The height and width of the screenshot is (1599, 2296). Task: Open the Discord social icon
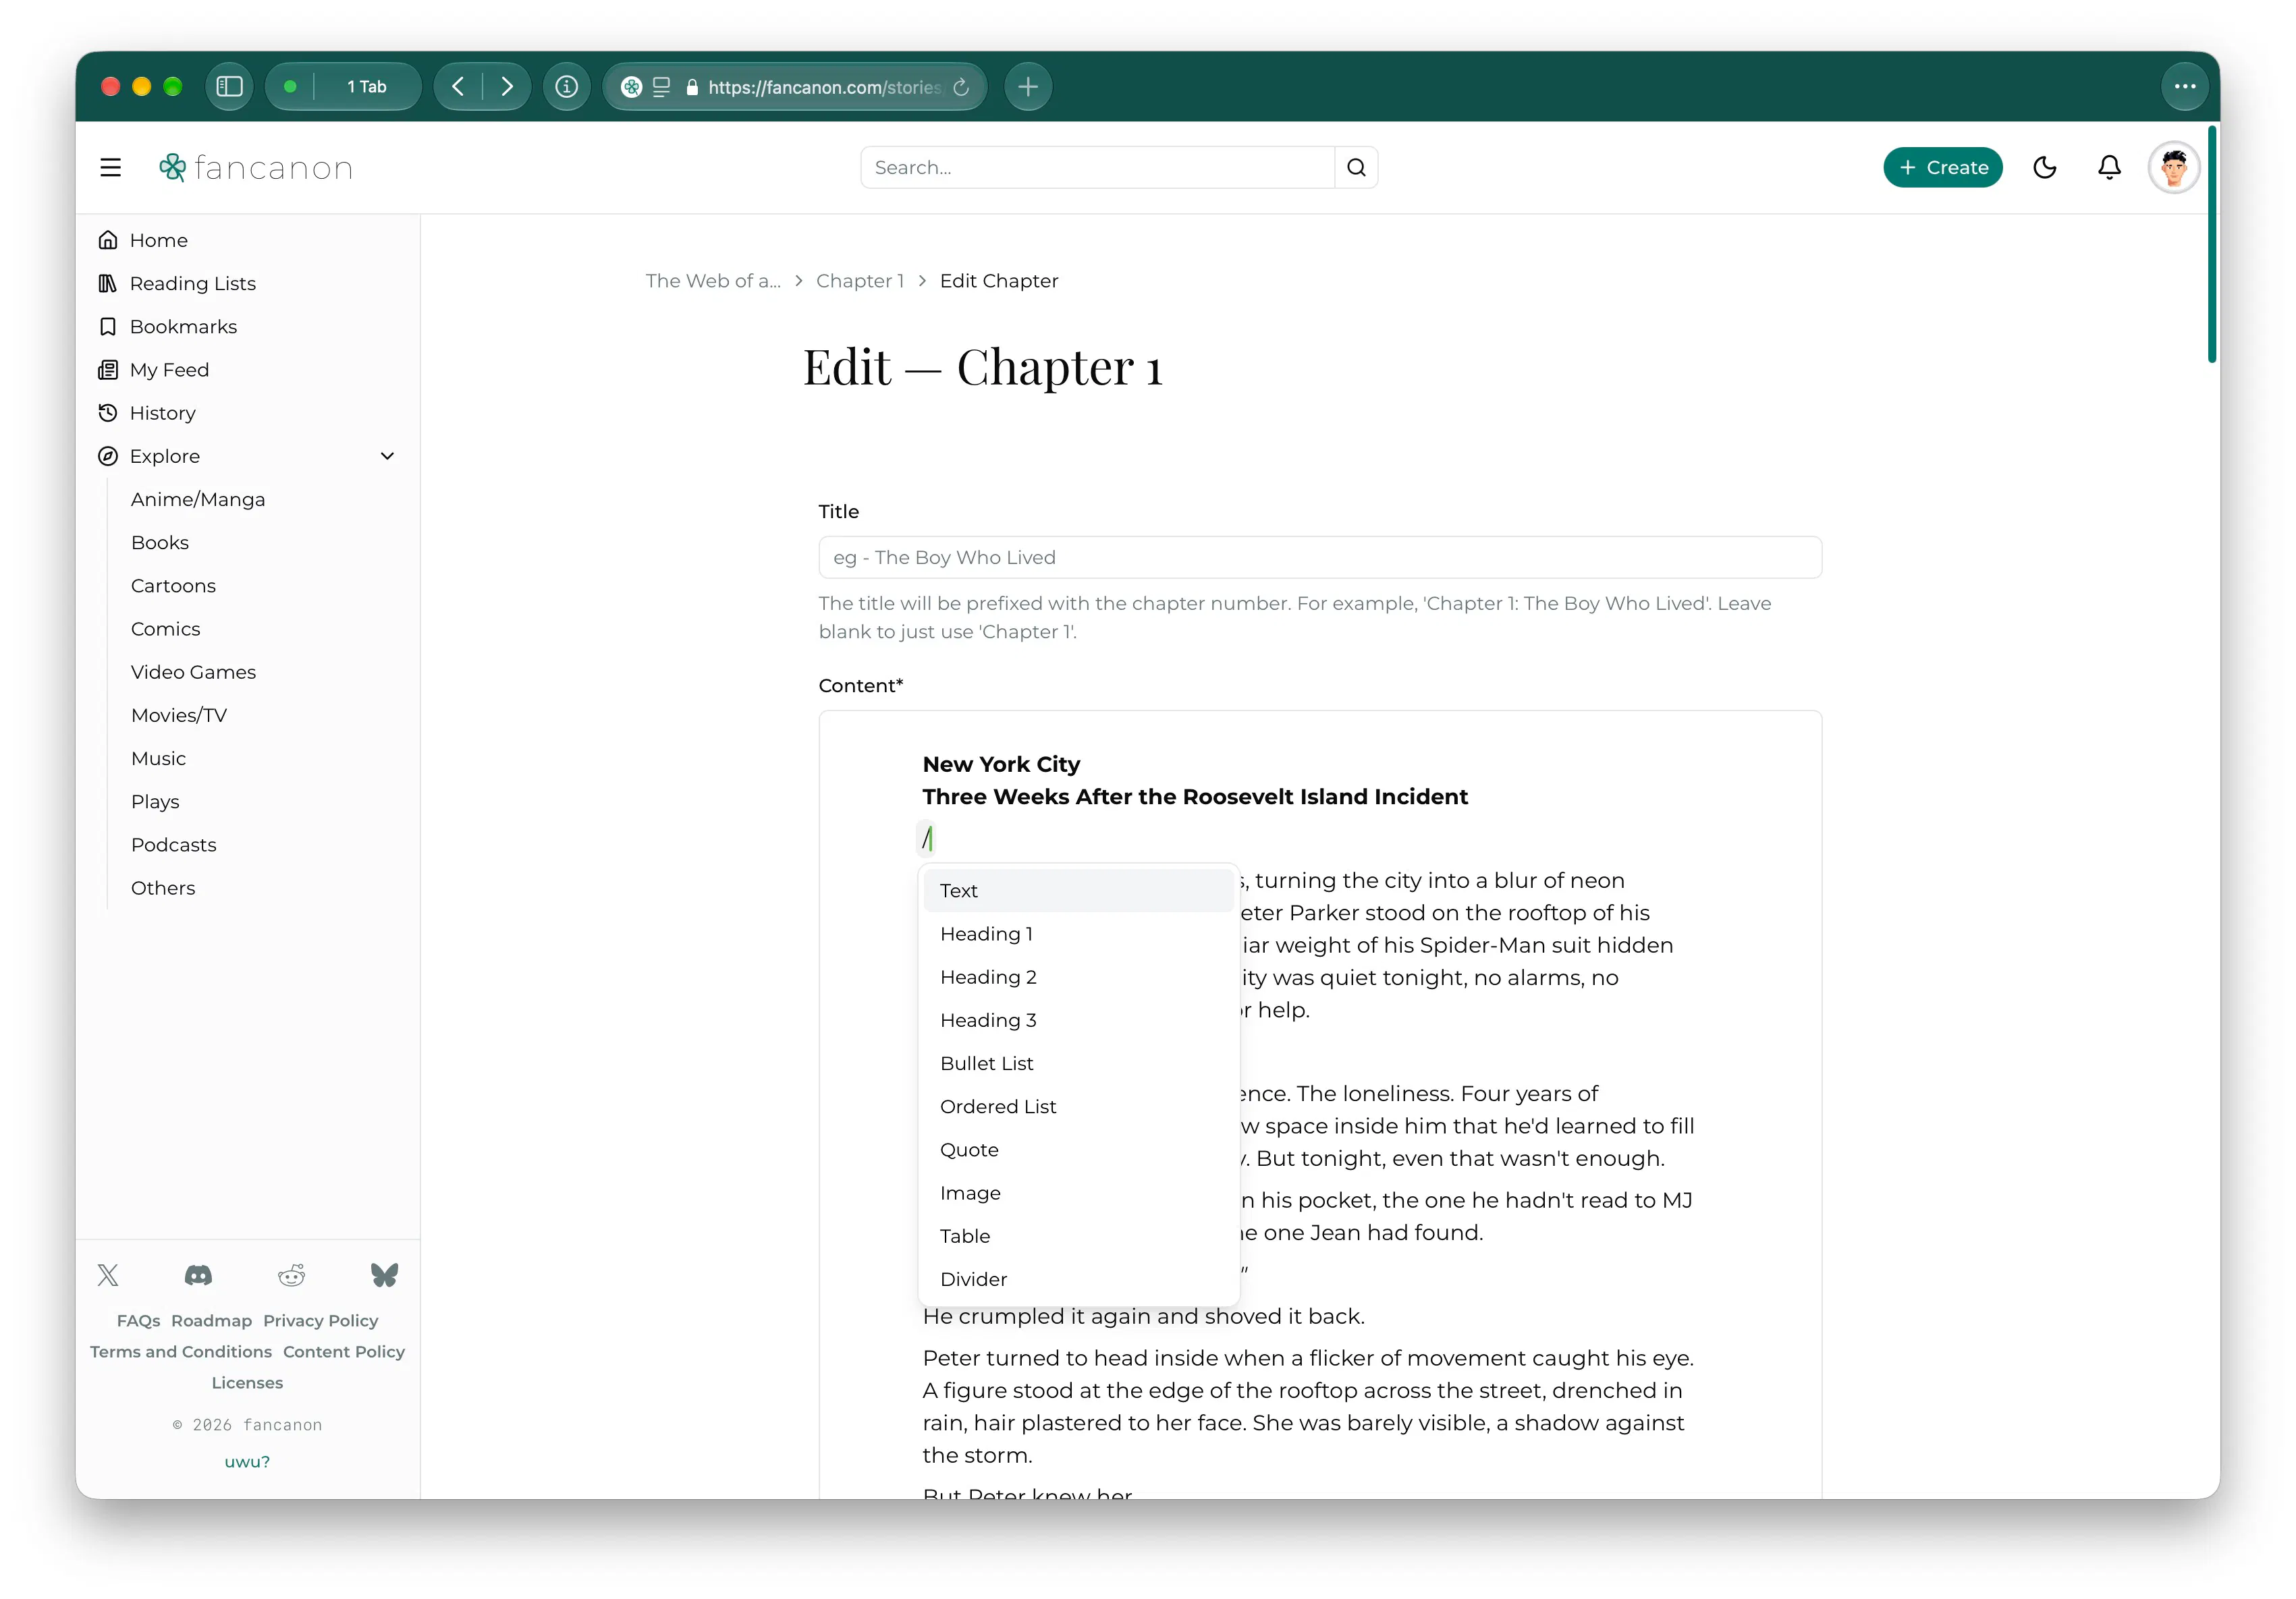click(198, 1274)
